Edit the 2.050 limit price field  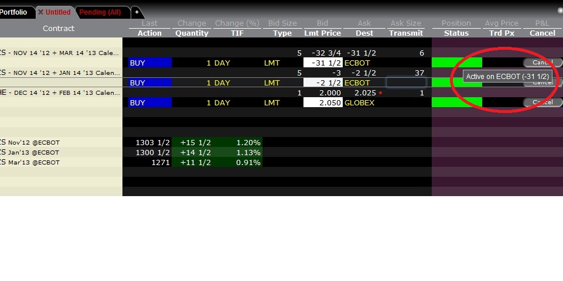[x=323, y=102]
